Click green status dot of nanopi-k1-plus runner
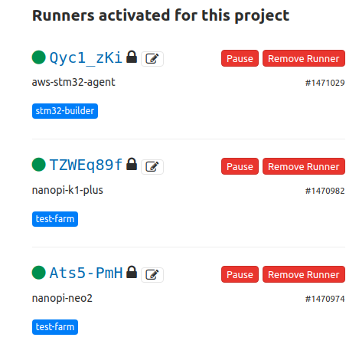 point(39,165)
